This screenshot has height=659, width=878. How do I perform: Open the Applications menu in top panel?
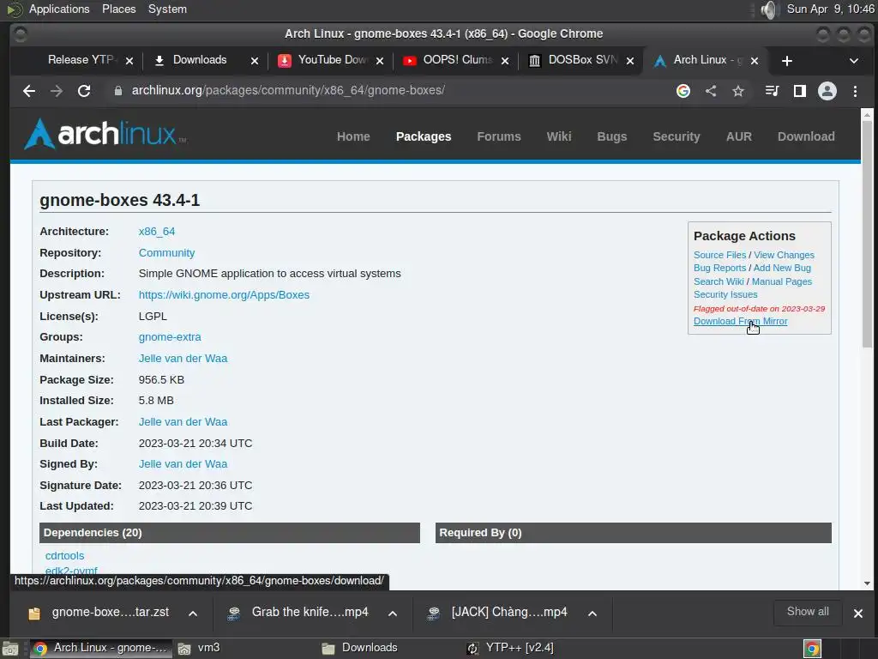tap(59, 9)
